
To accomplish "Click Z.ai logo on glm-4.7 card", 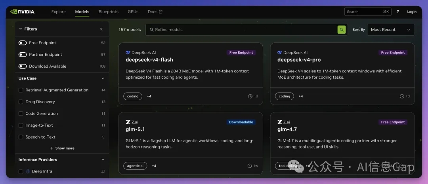I will tap(279, 122).
